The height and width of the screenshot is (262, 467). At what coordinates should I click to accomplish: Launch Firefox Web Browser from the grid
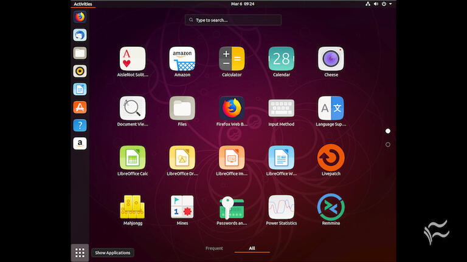tap(232, 108)
